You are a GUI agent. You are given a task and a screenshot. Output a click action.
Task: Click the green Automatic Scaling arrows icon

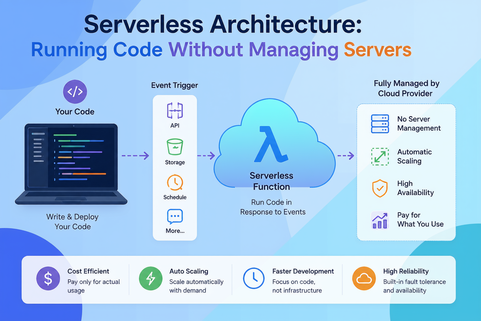click(x=380, y=156)
